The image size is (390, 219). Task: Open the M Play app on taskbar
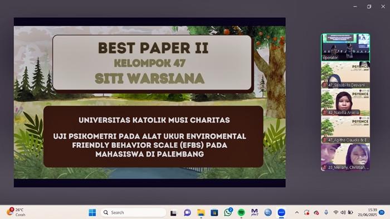coord(255,212)
